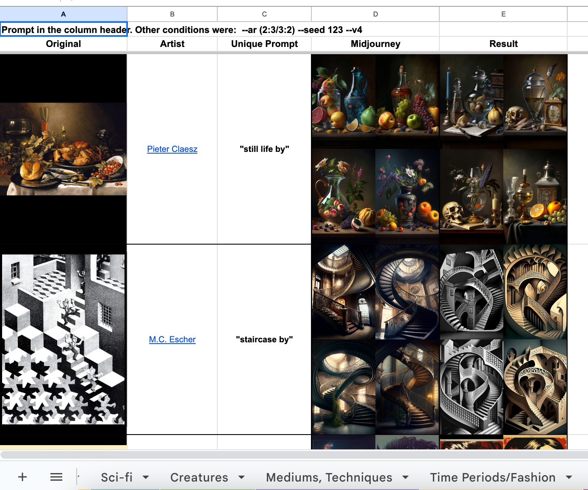The image size is (588, 490).
Task: Click the Pieter Claesz original still life painting
Action: click(63, 149)
